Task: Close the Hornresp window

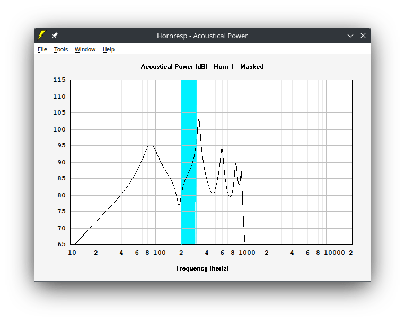Action: pos(363,36)
